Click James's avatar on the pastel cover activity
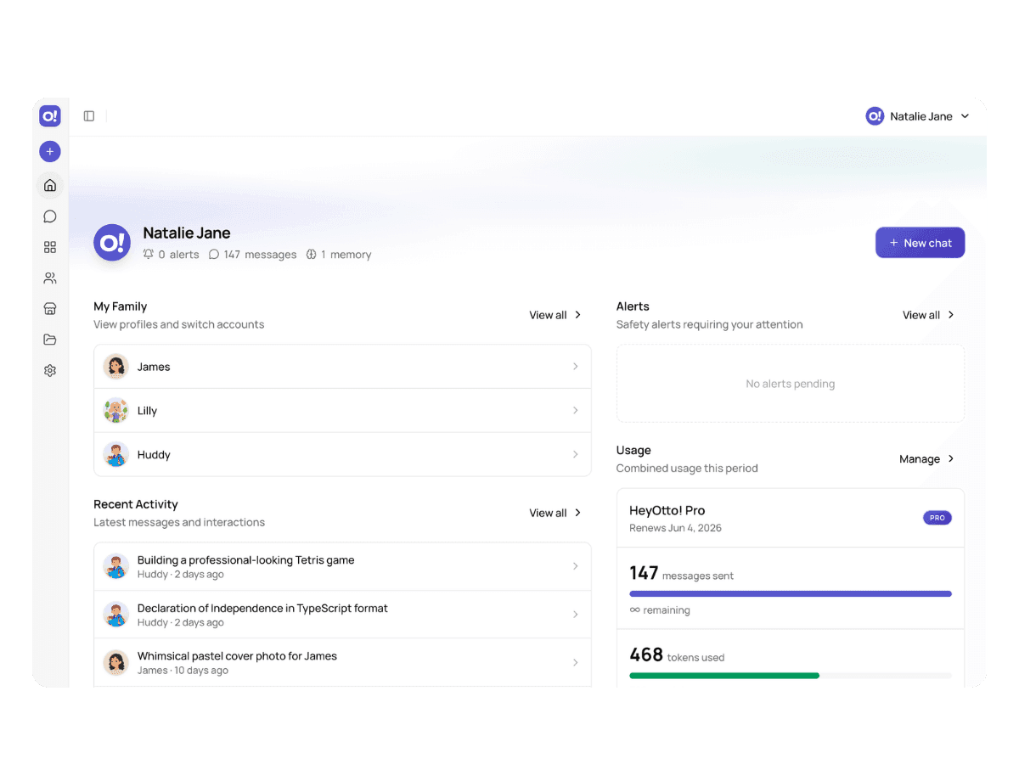 116,662
